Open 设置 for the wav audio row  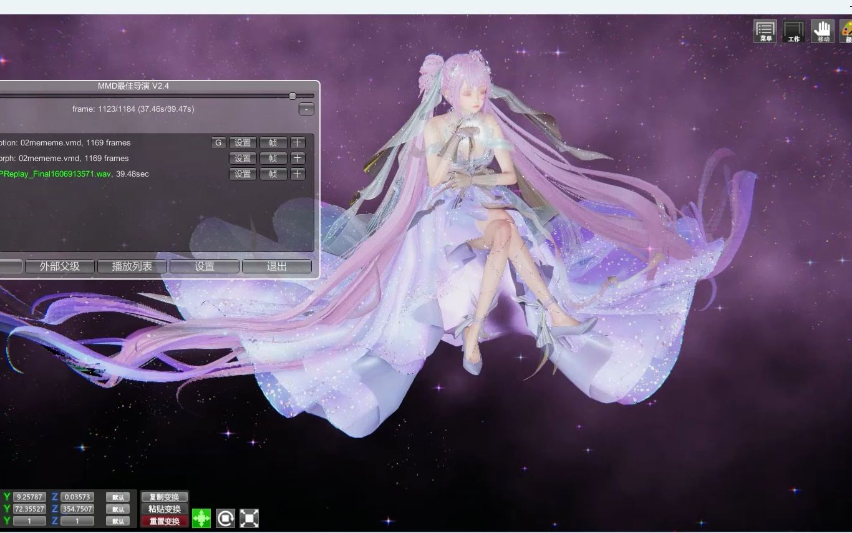click(243, 174)
